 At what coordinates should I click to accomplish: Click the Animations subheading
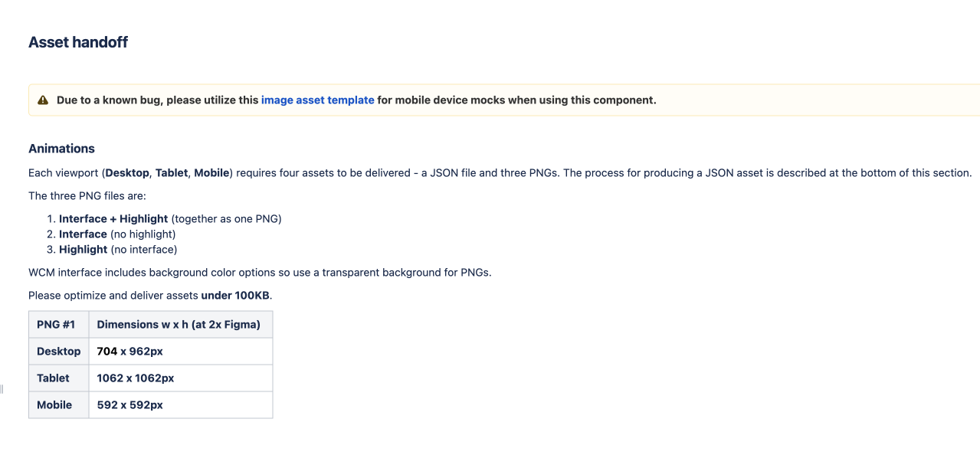(x=61, y=149)
